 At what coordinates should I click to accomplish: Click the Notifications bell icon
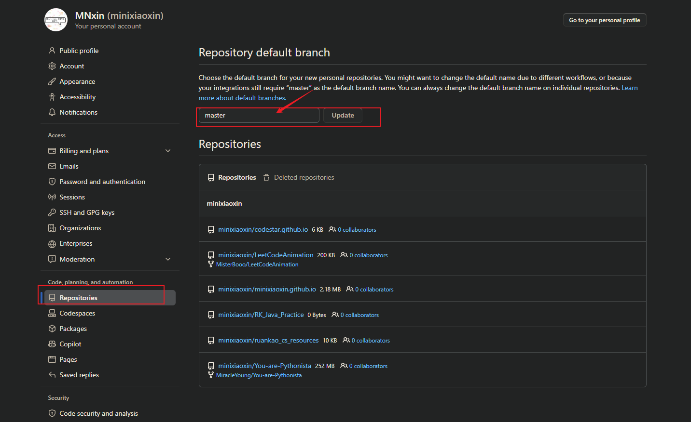[52, 112]
